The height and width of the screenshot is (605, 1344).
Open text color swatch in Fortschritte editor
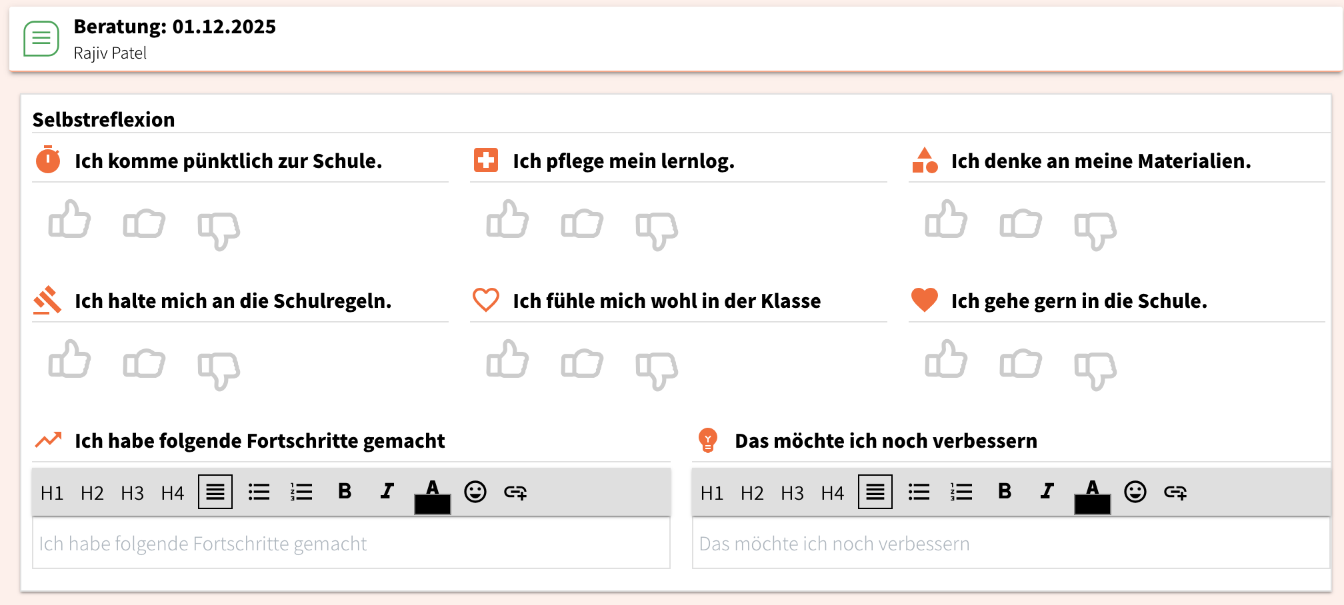tap(433, 497)
